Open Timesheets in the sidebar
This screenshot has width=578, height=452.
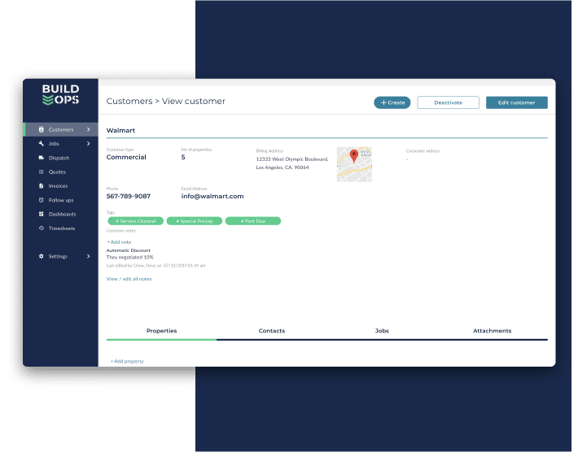(60, 228)
